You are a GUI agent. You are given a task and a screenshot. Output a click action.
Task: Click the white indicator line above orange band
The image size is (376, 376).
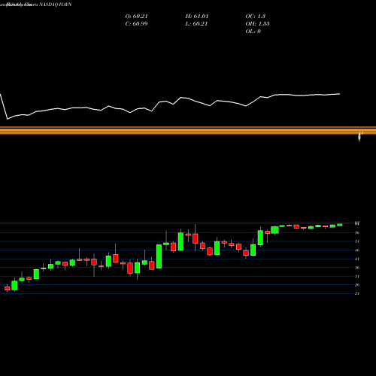click(x=170, y=105)
